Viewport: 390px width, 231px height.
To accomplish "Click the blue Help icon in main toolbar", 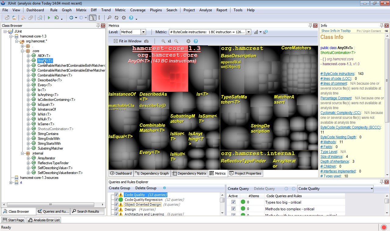I will click(x=131, y=18).
